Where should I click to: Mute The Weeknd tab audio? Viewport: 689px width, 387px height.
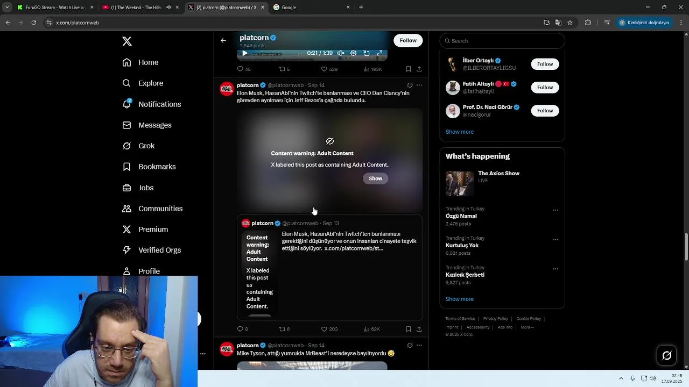pos(168,8)
